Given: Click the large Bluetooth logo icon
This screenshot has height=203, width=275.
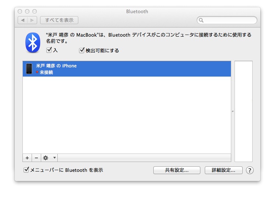Looking at the screenshot, I should pyautogui.click(x=33, y=43).
